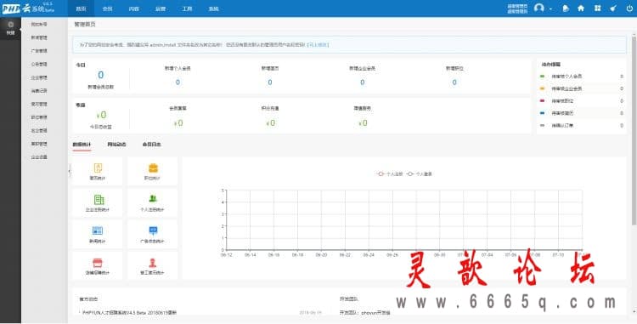Click the broom clear-cache icon
The height and width of the screenshot is (324, 637).
pos(613,9)
